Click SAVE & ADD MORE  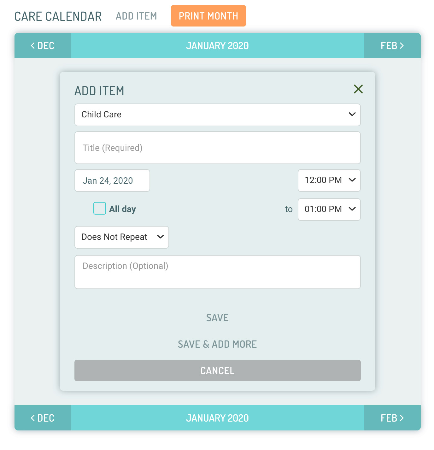(x=217, y=344)
